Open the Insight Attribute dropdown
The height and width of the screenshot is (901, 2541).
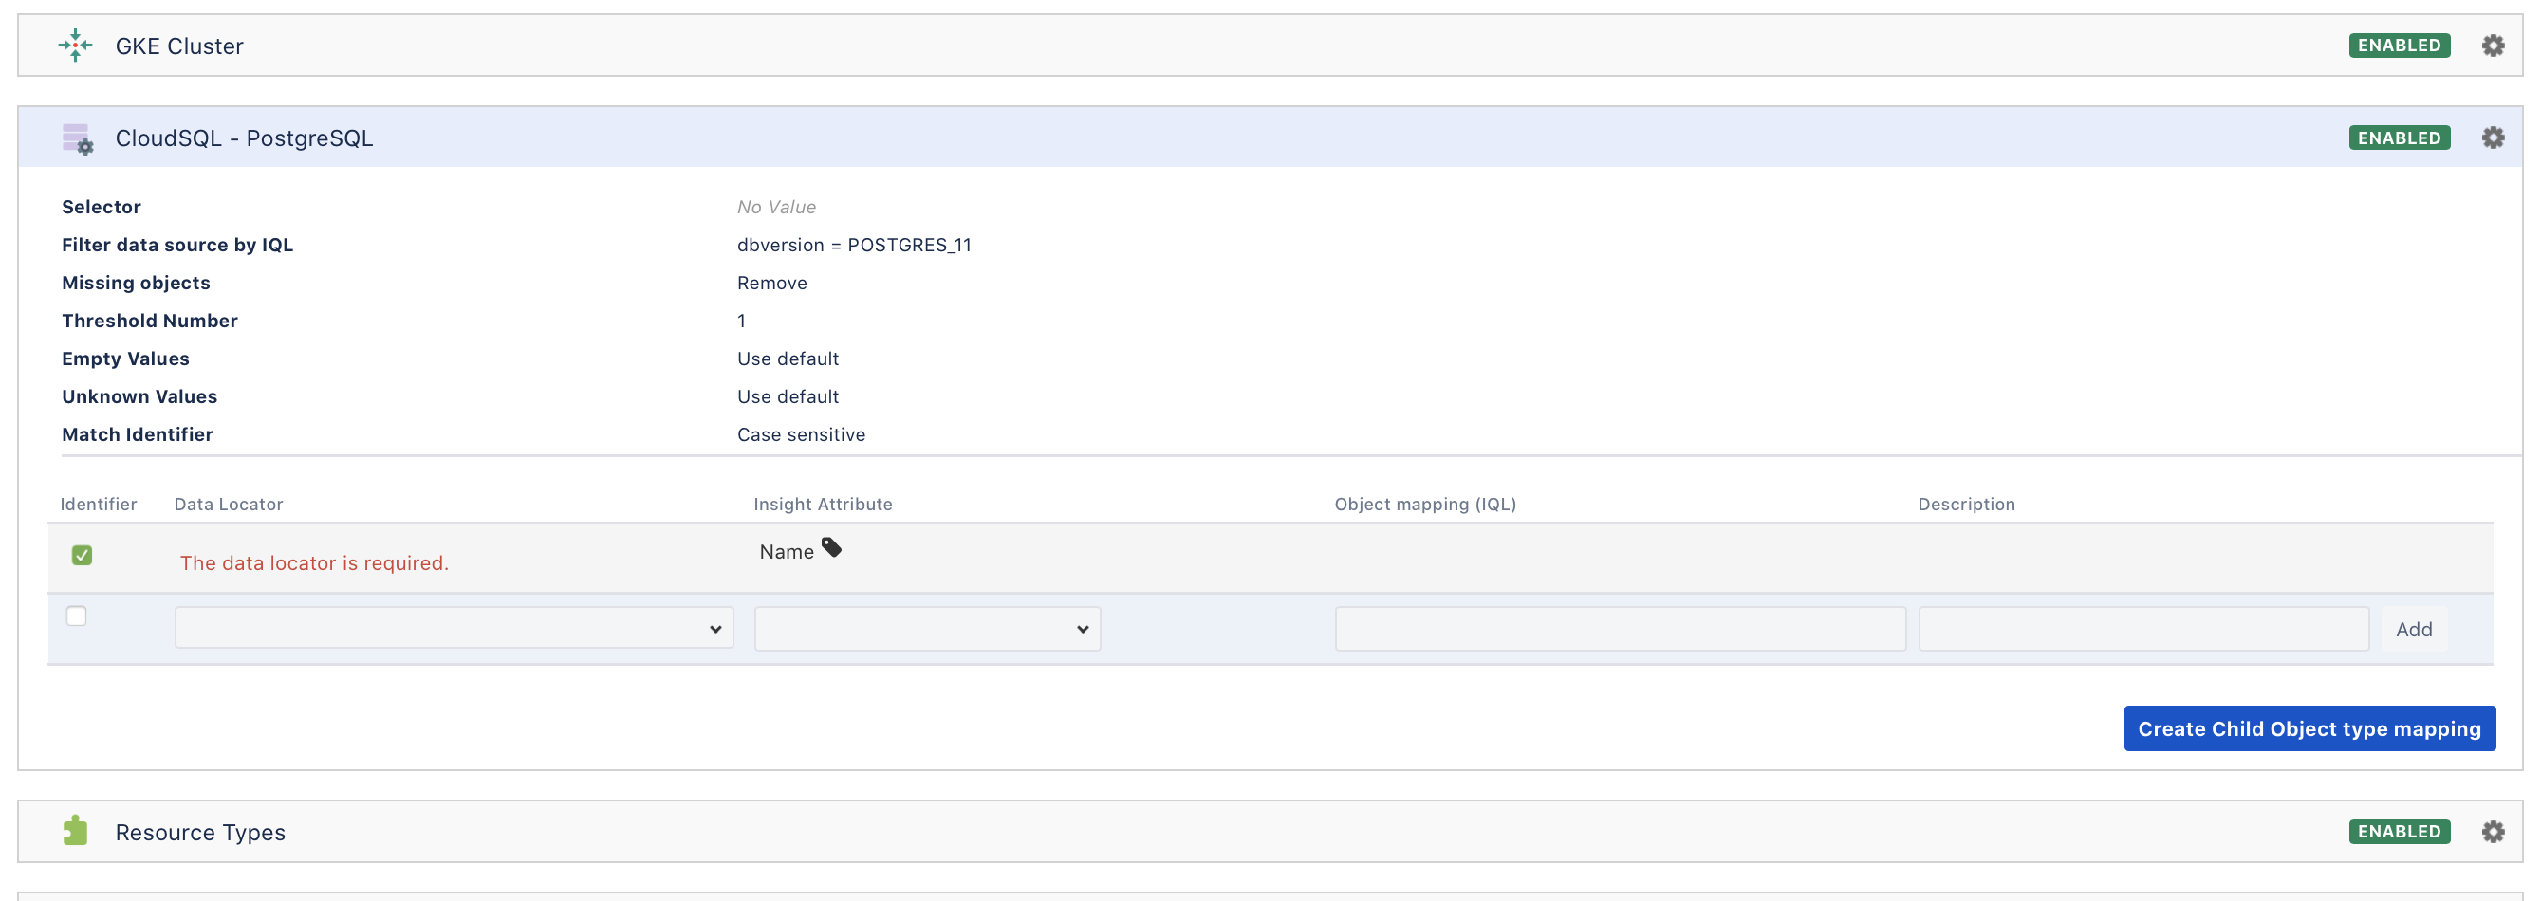click(927, 628)
